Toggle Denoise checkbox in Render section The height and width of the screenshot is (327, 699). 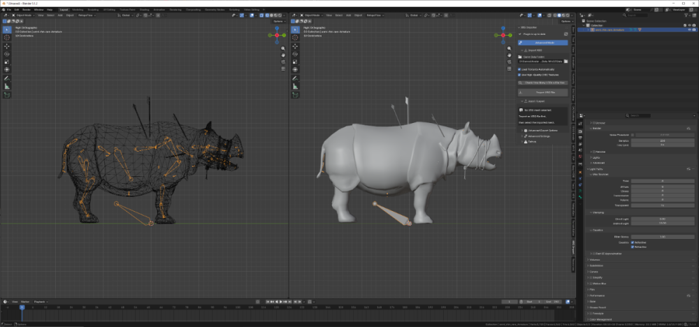pos(594,152)
